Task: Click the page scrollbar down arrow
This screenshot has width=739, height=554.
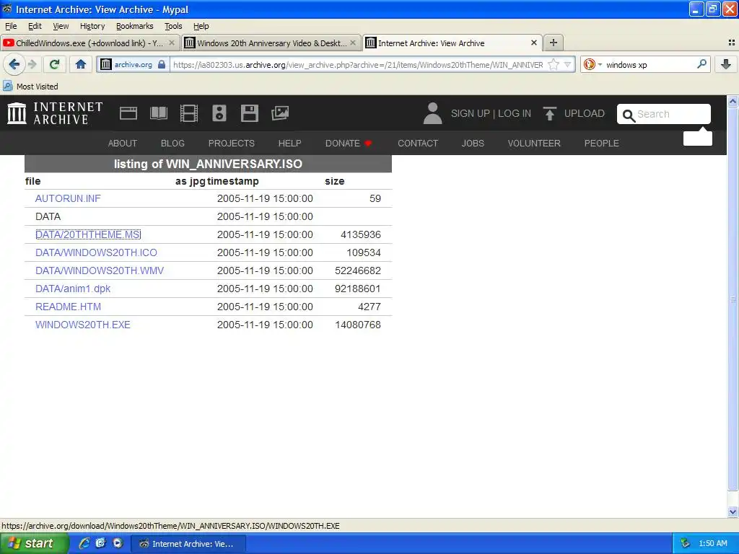Action: pyautogui.click(x=733, y=511)
